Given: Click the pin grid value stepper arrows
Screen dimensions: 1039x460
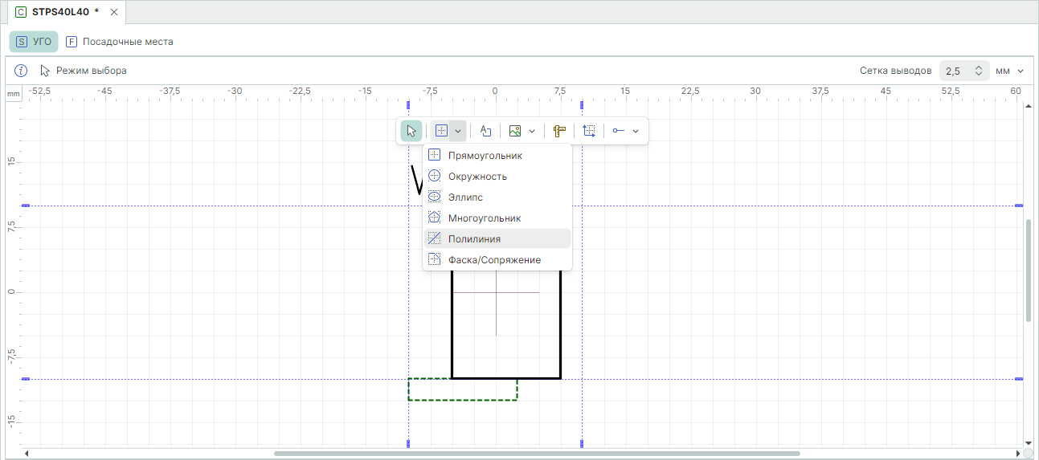Looking at the screenshot, I should pyautogui.click(x=978, y=71).
